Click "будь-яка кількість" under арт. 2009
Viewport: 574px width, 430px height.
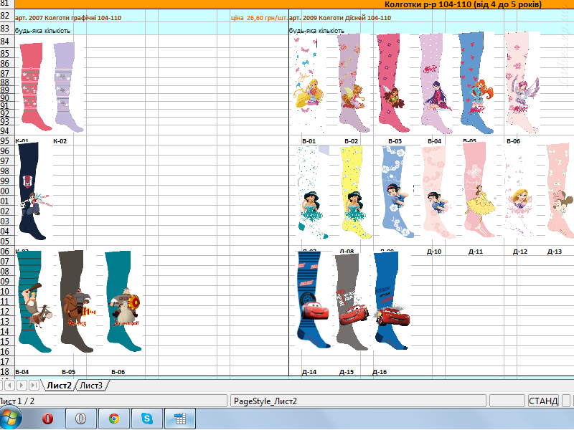coord(317,31)
